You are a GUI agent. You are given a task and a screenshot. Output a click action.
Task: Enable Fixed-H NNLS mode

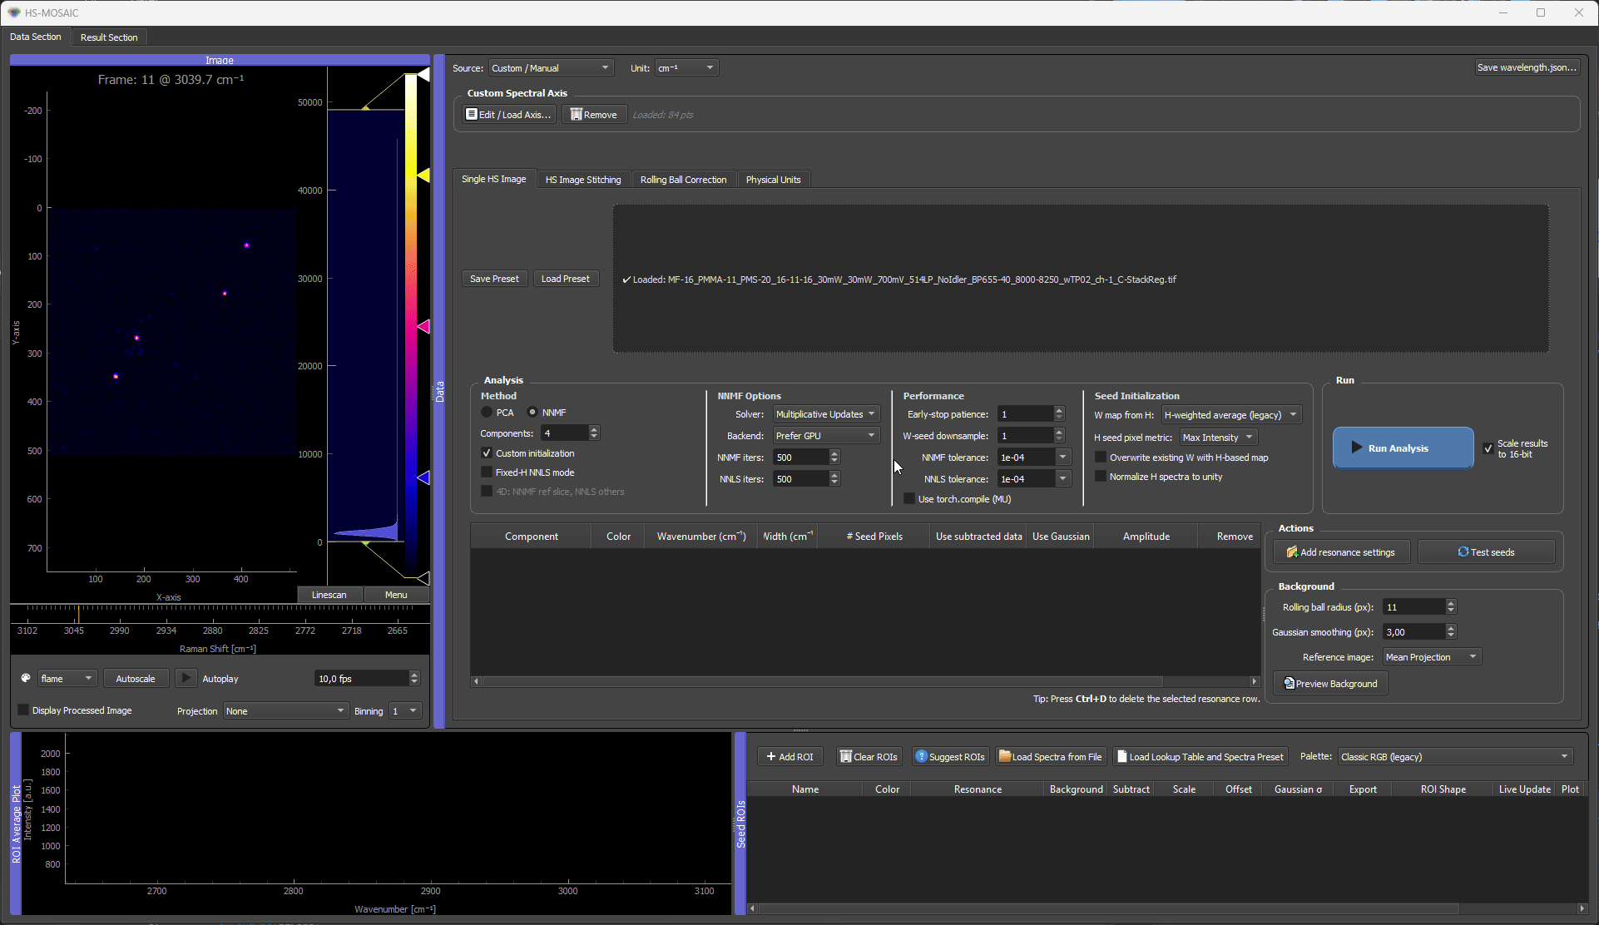(487, 472)
